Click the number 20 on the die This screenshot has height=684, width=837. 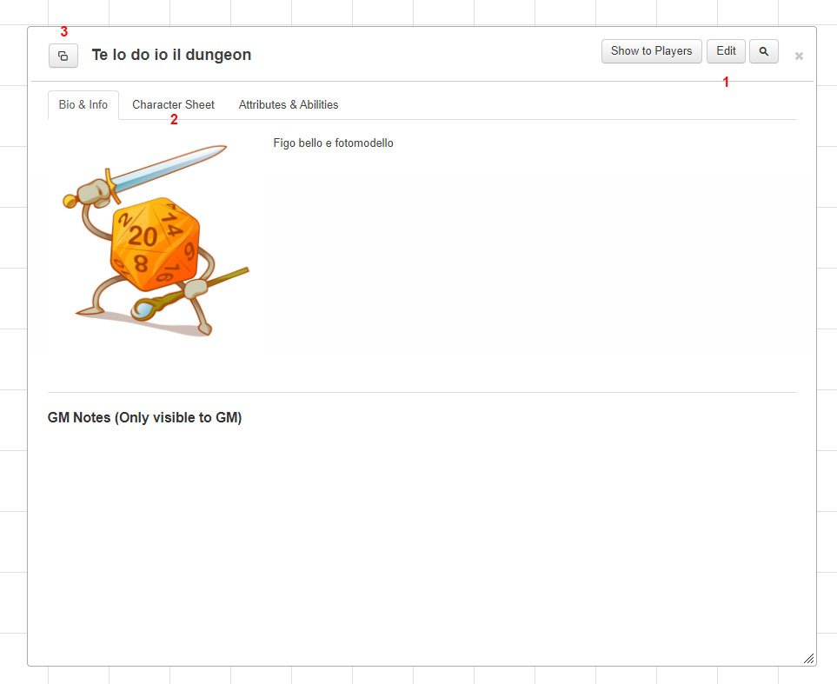(143, 236)
